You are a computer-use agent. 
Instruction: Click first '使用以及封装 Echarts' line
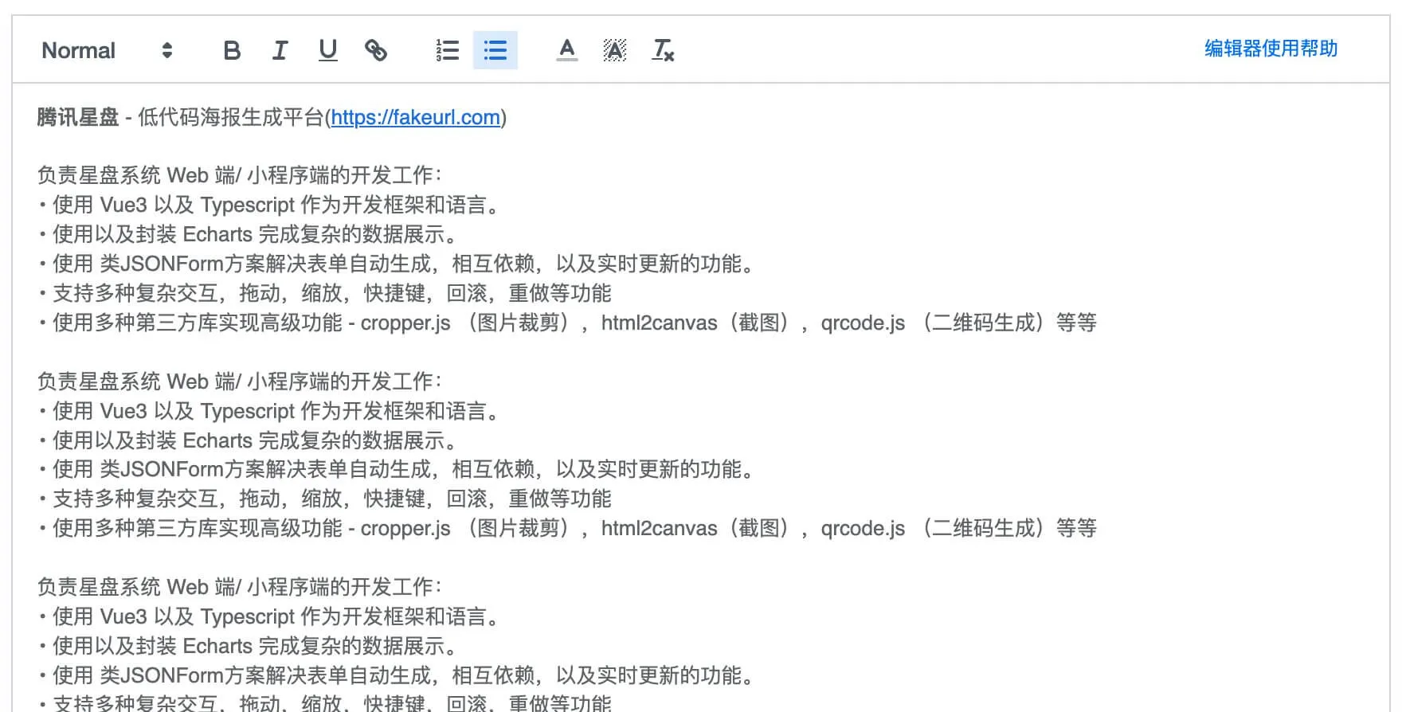point(250,234)
